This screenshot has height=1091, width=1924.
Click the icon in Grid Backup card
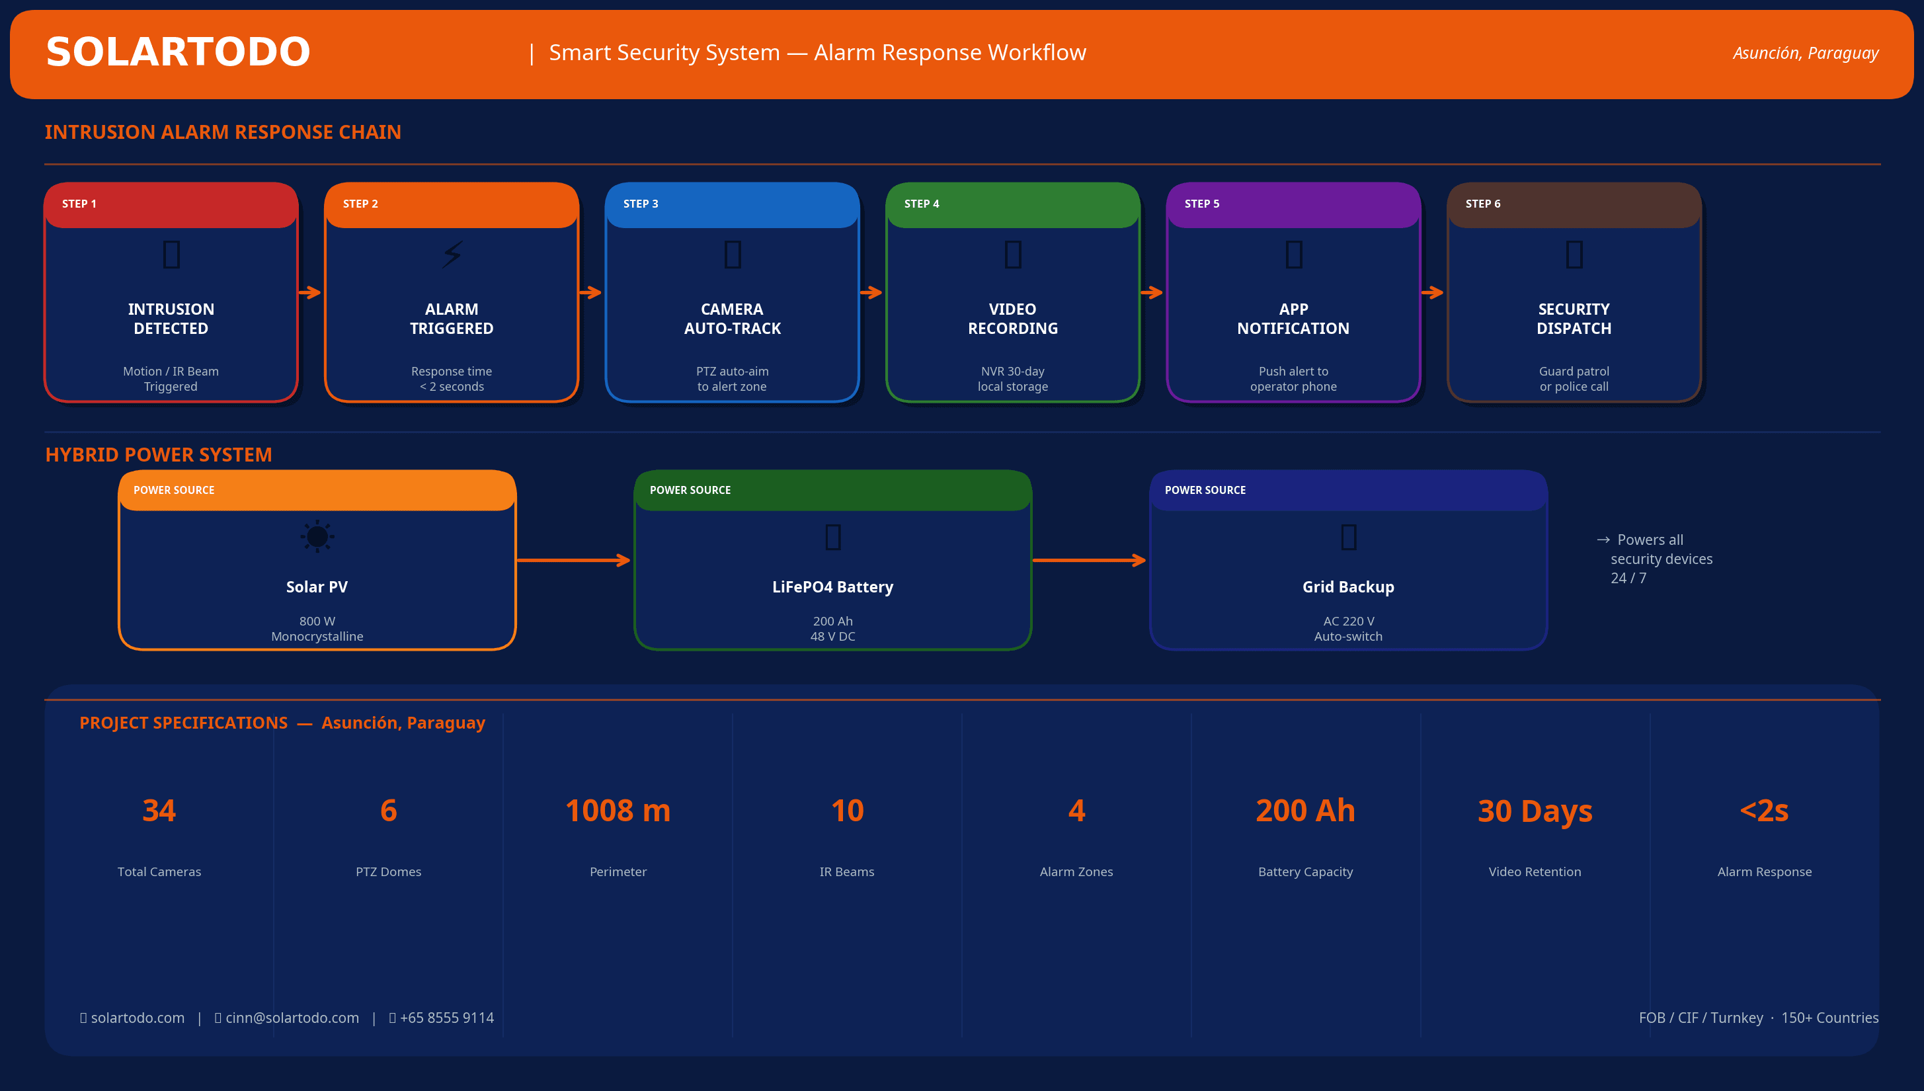[x=1348, y=536]
